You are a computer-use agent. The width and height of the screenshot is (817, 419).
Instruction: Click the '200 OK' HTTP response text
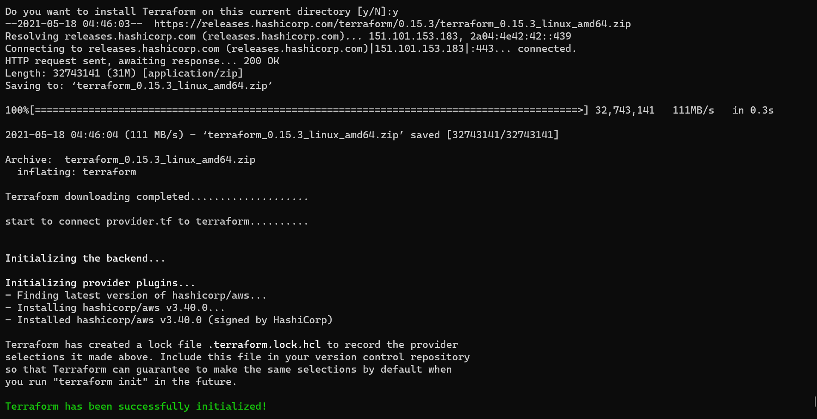click(261, 61)
